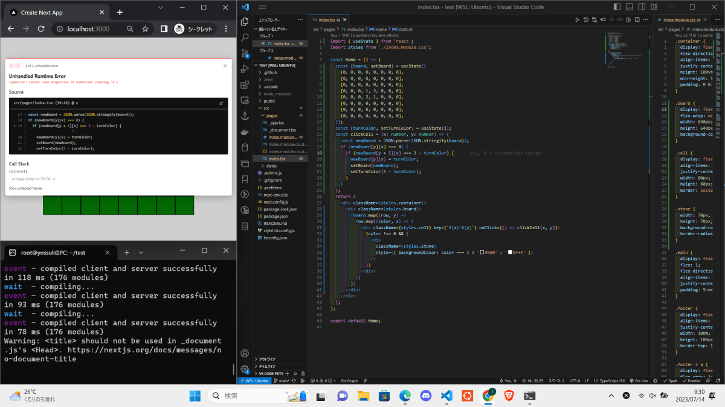The image size is (725, 407).
Task: Bookmark this page with the star icon
Action: point(145,29)
